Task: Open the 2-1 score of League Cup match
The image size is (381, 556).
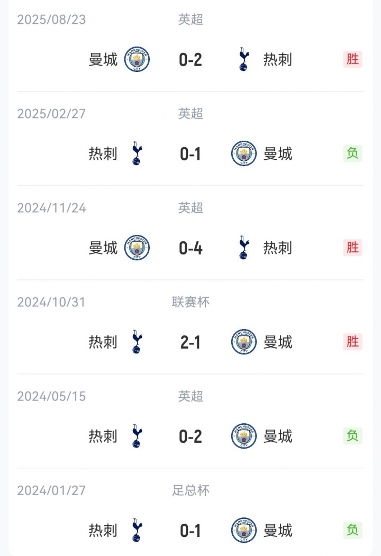Action: click(x=190, y=342)
